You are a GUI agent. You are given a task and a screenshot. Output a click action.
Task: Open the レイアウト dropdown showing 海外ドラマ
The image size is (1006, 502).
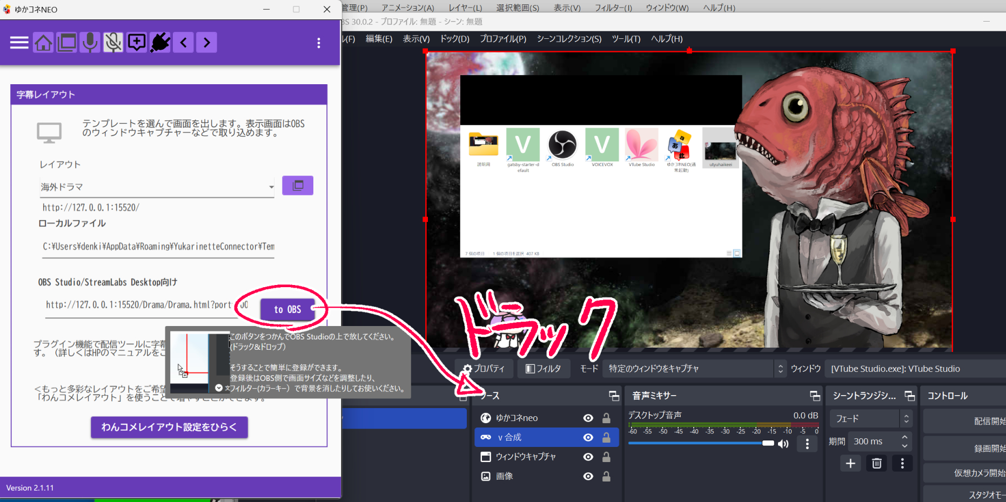click(157, 187)
